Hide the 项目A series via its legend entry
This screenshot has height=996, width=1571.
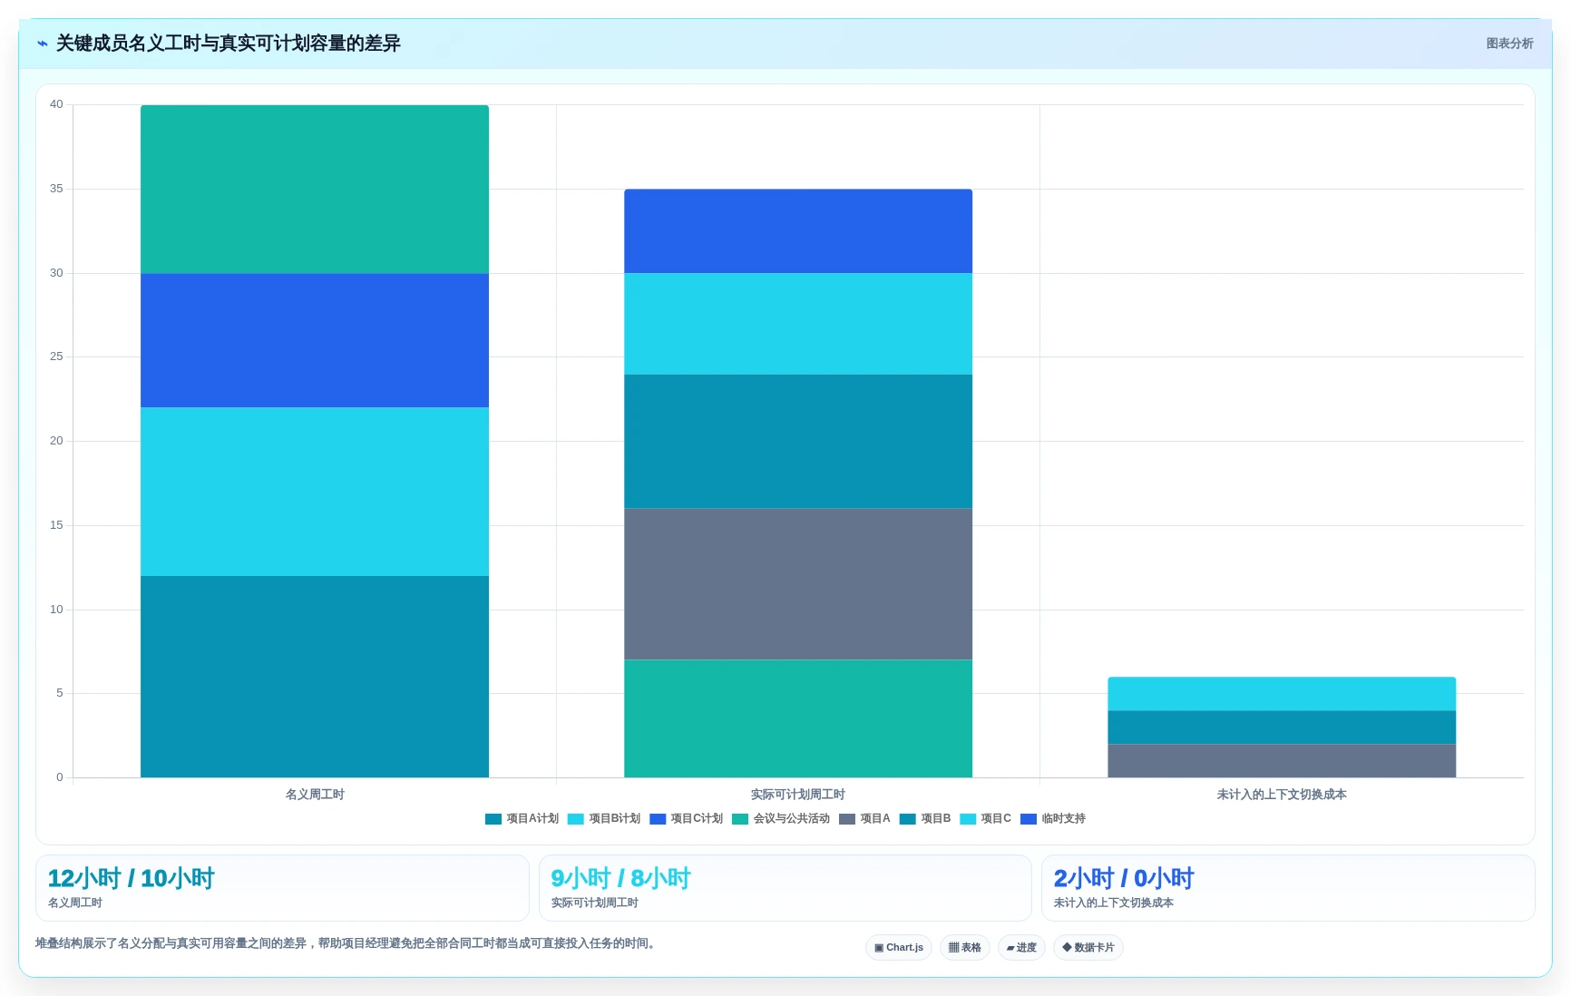click(x=864, y=818)
